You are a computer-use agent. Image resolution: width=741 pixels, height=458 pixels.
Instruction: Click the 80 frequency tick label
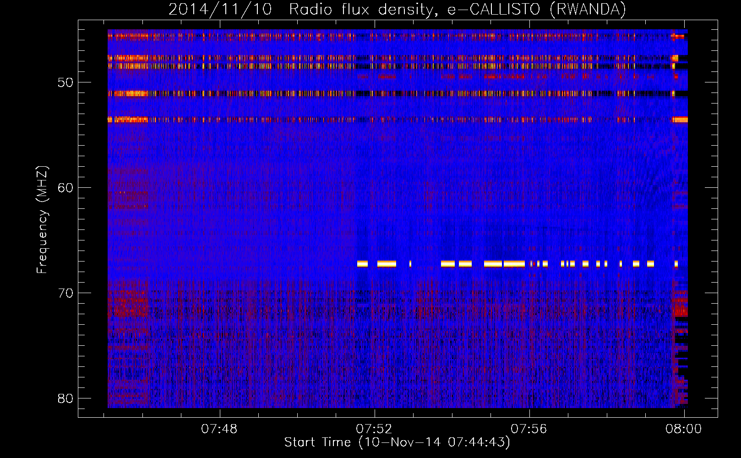[66, 398]
